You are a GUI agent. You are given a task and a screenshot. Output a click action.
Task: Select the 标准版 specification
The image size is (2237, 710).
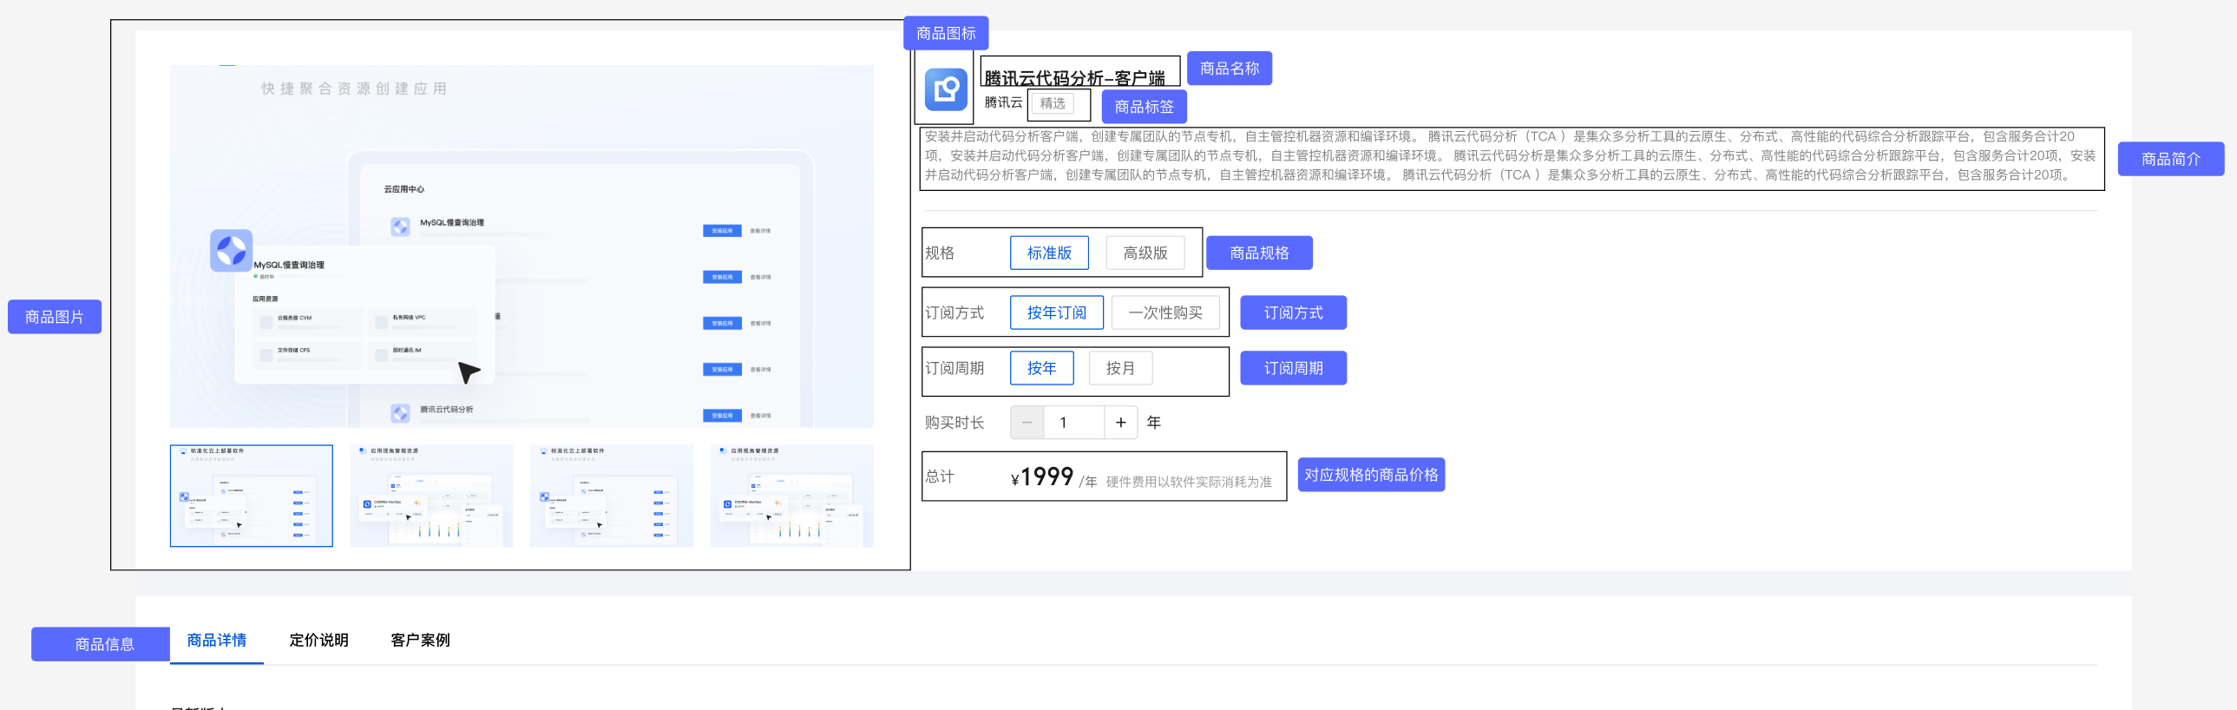[1049, 253]
